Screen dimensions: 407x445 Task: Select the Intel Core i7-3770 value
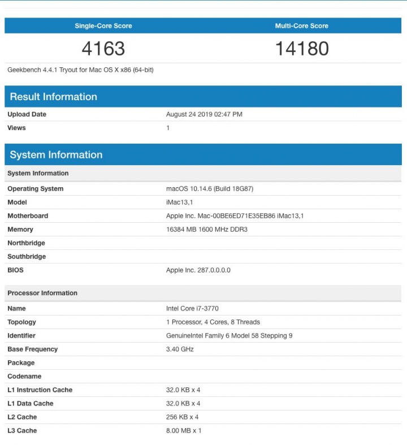(x=192, y=309)
